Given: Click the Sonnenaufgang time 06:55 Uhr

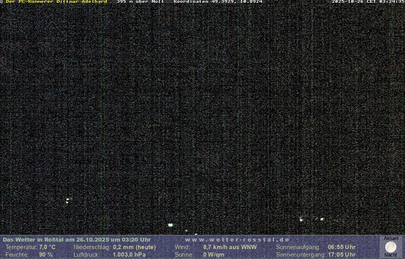Looking at the screenshot, I should tap(342, 247).
